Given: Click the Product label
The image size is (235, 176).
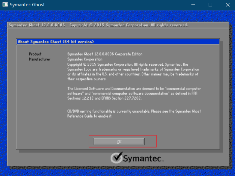Looking at the screenshot, I should pyautogui.click(x=35, y=54).
